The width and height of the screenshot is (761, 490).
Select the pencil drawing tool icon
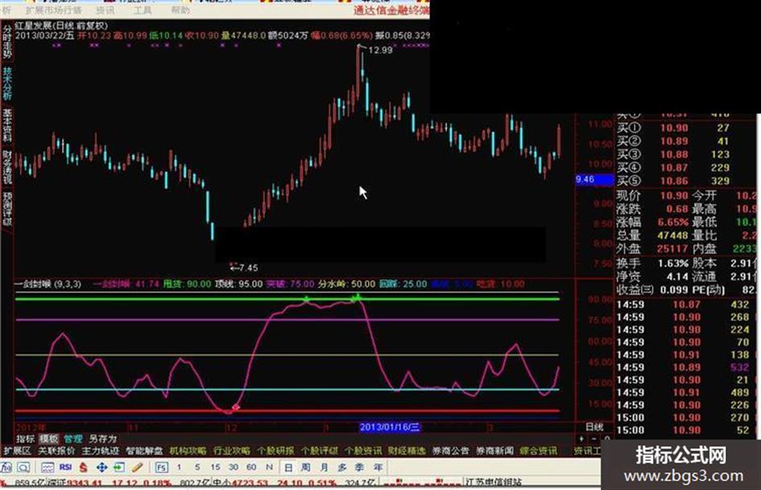[138, 467]
